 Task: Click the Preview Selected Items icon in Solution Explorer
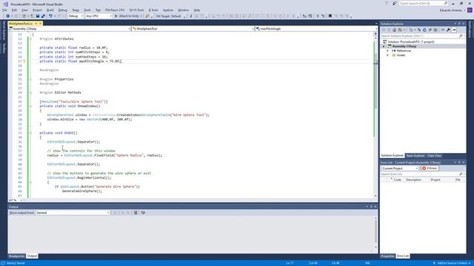click(454, 30)
